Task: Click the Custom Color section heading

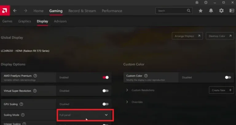Action: pyautogui.click(x=134, y=64)
